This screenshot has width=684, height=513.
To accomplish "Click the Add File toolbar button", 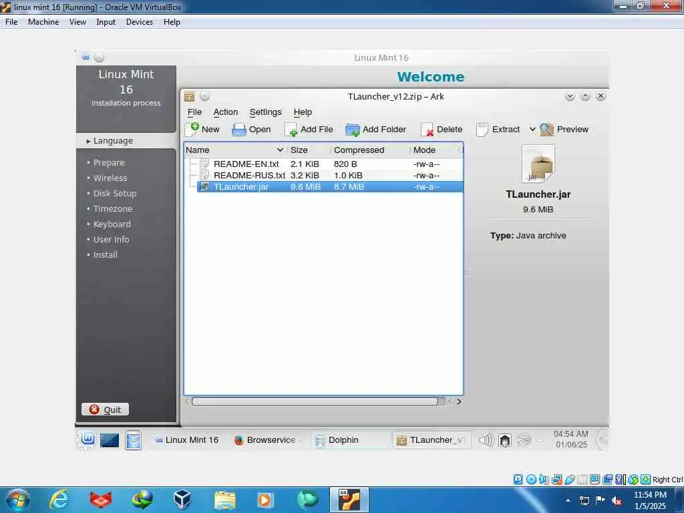I will tap(309, 130).
